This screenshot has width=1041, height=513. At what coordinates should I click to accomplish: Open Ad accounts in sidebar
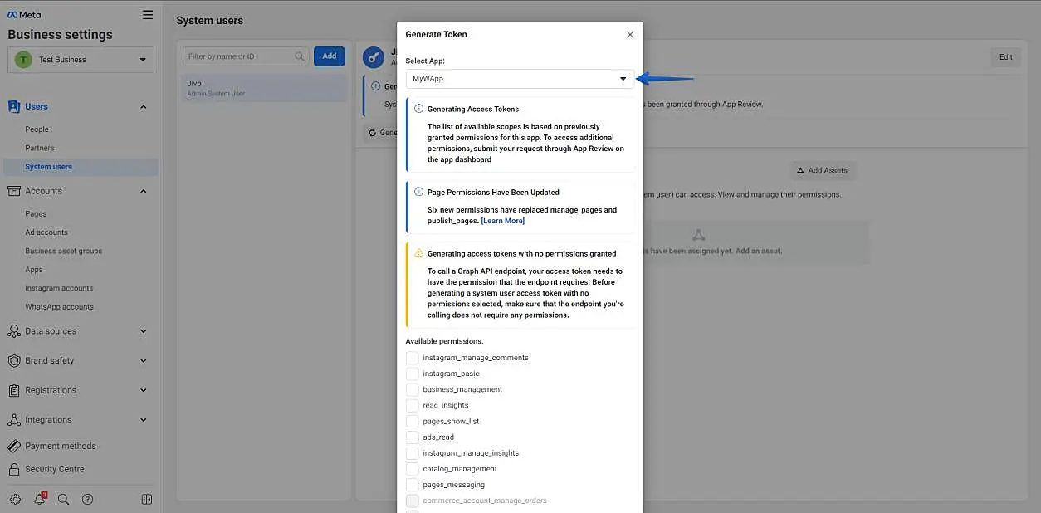(46, 232)
